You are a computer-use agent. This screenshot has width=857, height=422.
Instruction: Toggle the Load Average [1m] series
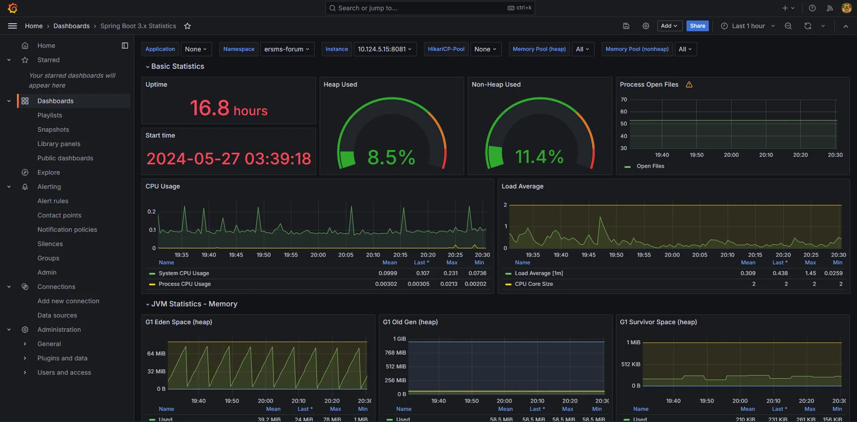tap(539, 273)
